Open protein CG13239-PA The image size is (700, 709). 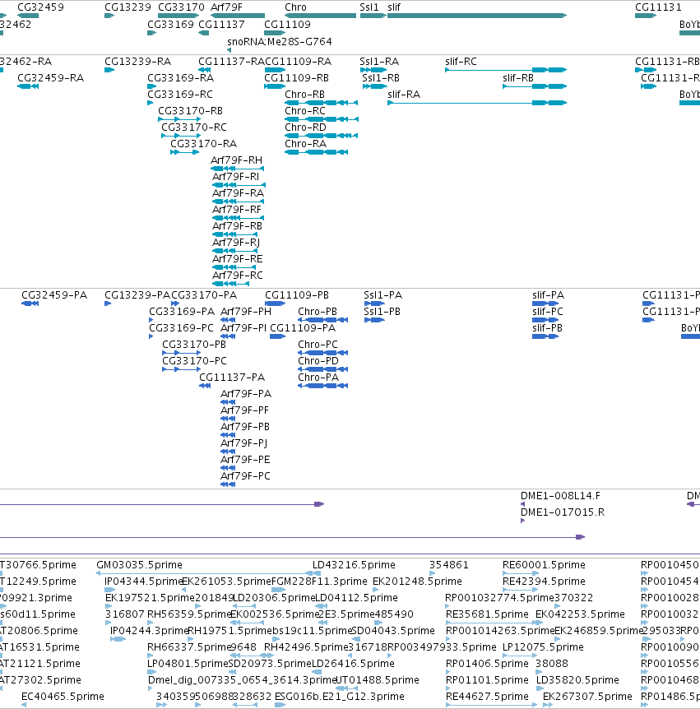(137, 295)
